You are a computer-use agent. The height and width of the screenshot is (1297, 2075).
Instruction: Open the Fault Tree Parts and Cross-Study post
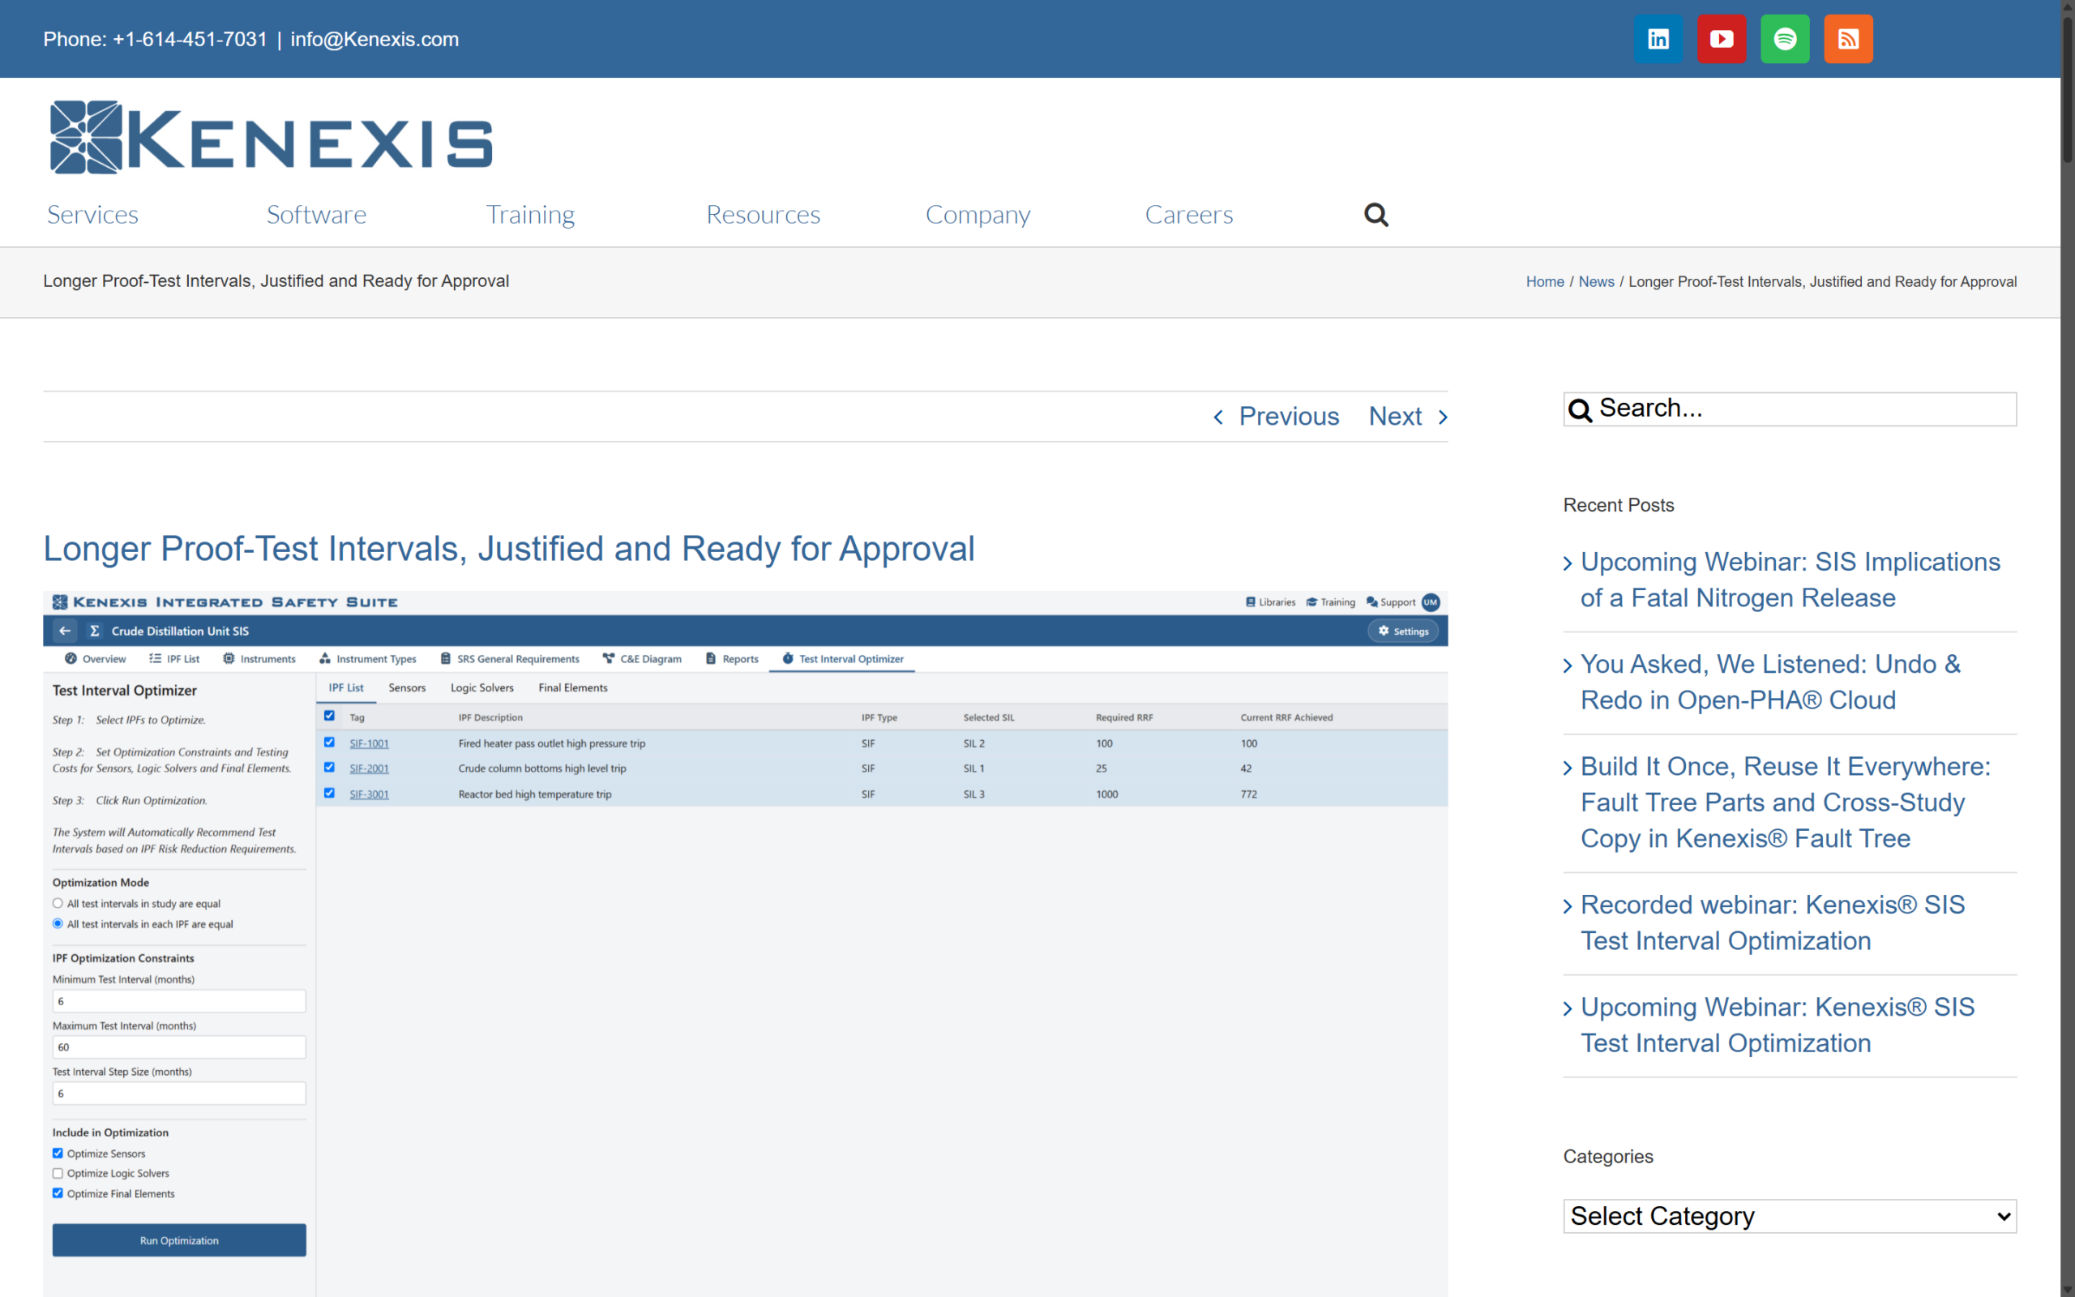(1785, 803)
